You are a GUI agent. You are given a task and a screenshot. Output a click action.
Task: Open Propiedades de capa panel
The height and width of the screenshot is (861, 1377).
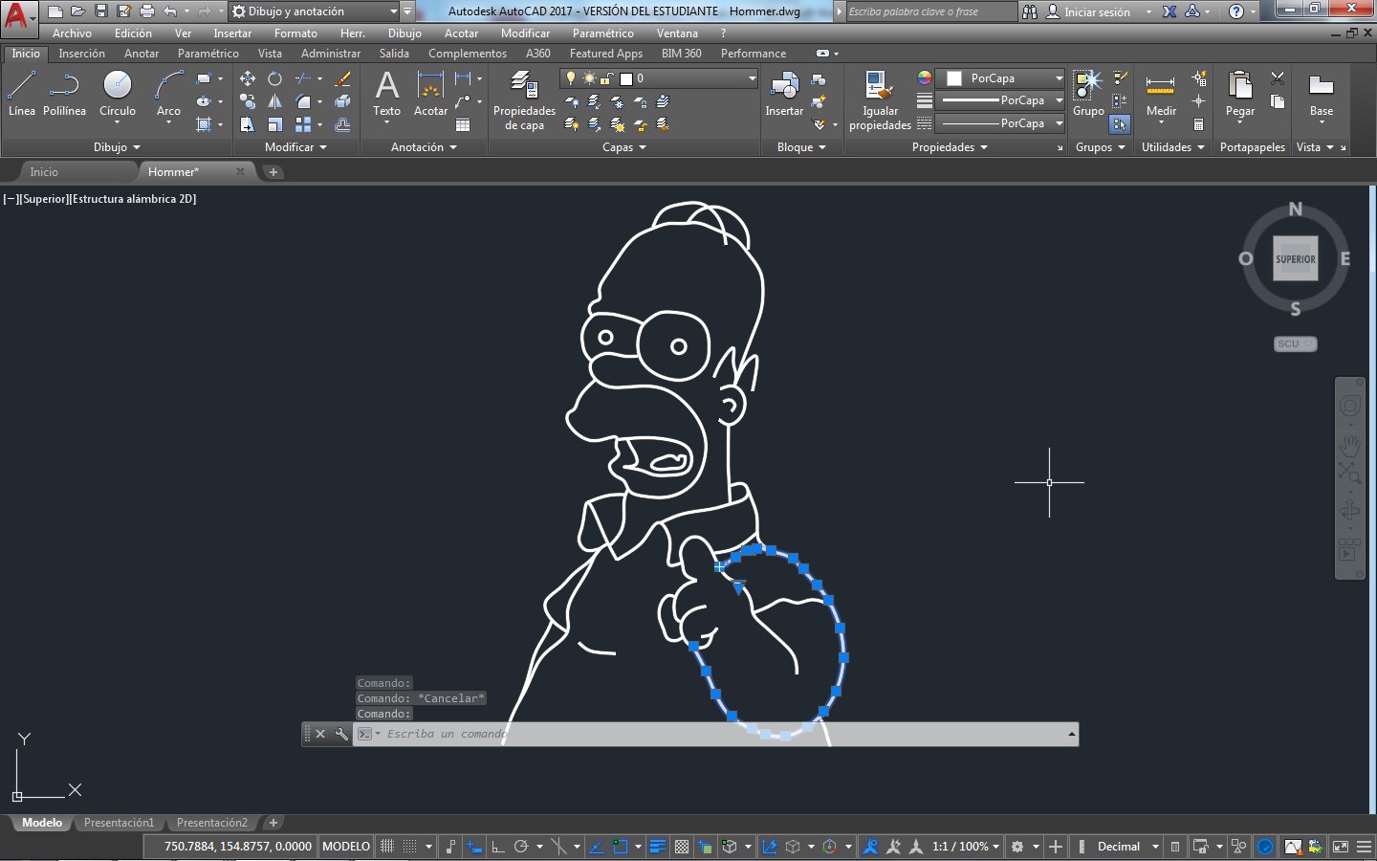pos(524,100)
